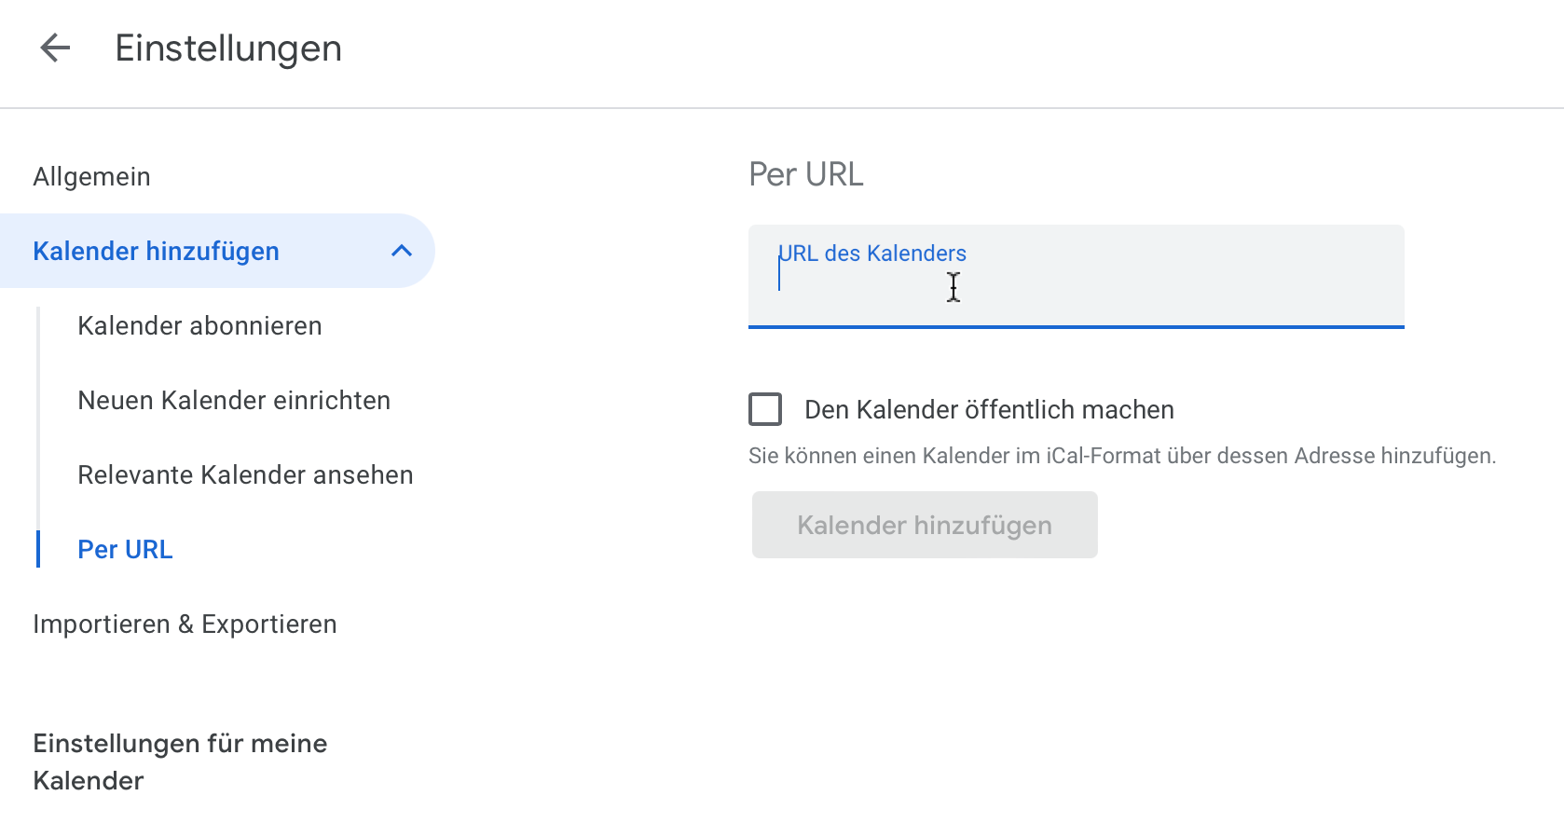Collapse Kalender hinzufügen with the chevron
The image size is (1564, 823).
coord(402,251)
